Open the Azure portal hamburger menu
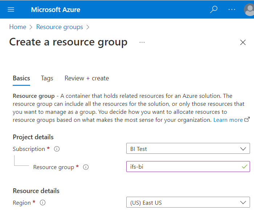This screenshot has width=254, height=224. (11, 9)
